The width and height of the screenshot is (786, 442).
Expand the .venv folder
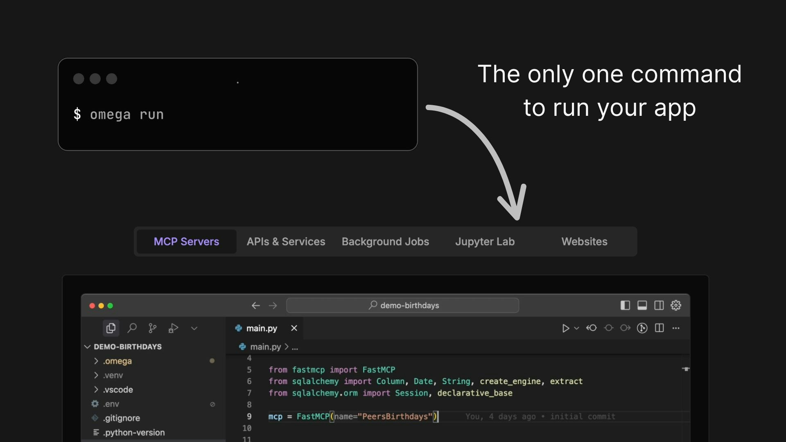(x=154, y=375)
